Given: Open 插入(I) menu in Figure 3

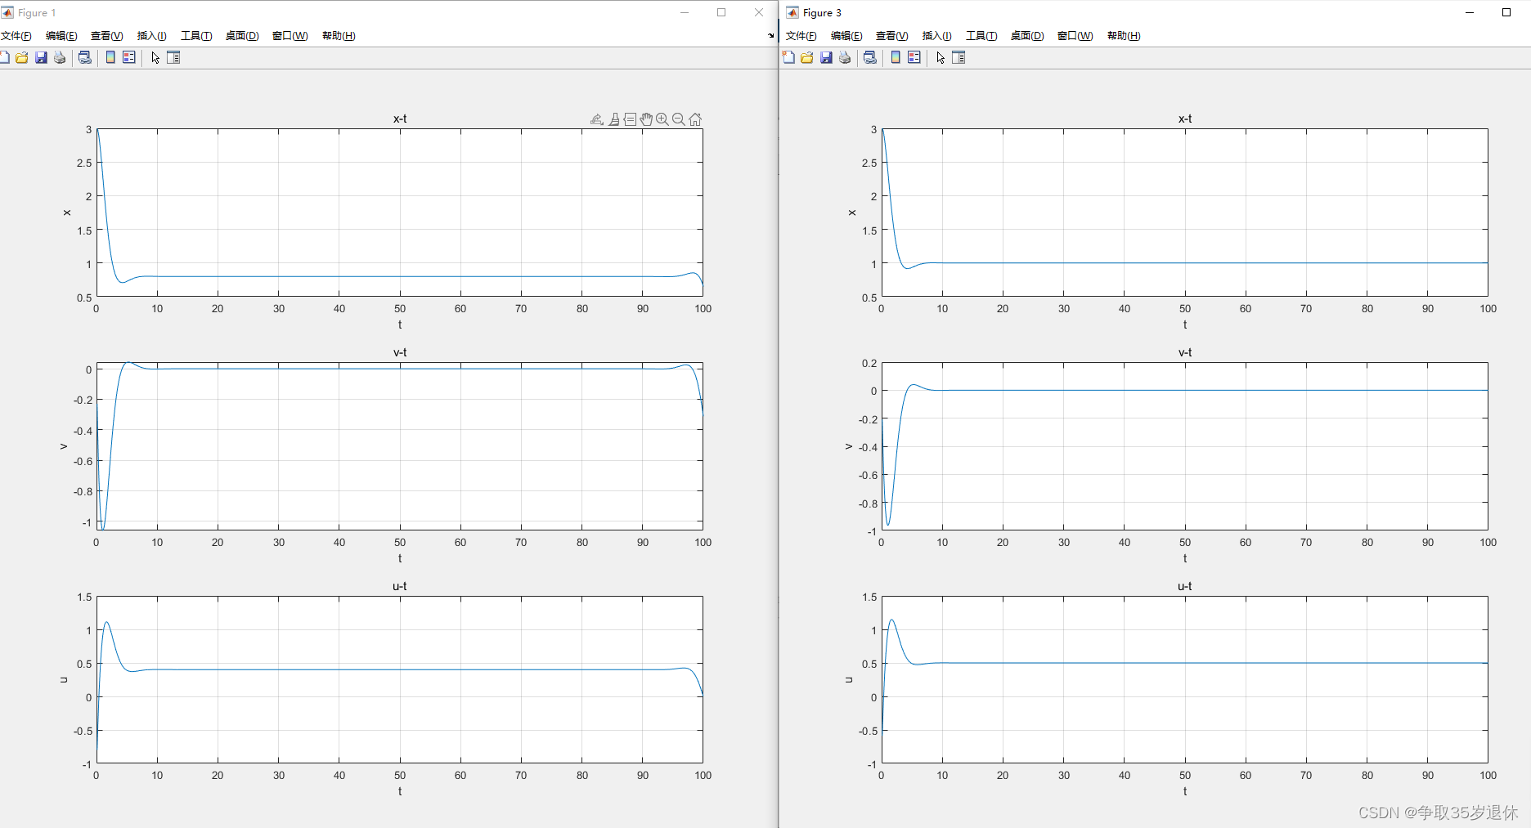Looking at the screenshot, I should (x=937, y=36).
